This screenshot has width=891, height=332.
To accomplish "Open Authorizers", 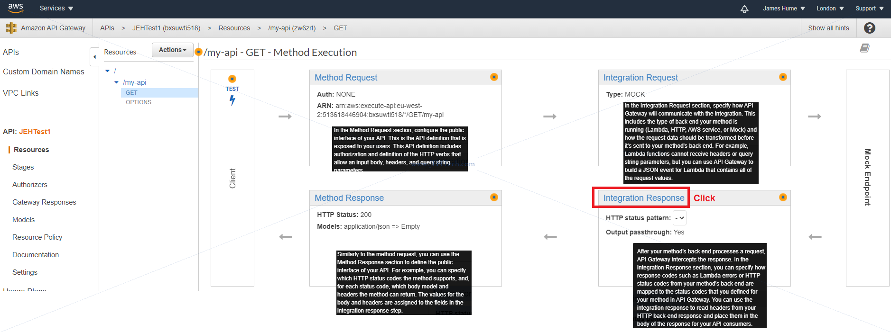I will tap(30, 185).
